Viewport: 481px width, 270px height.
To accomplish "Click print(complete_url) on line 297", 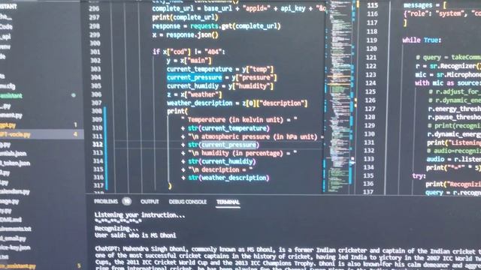I will pyautogui.click(x=185, y=17).
